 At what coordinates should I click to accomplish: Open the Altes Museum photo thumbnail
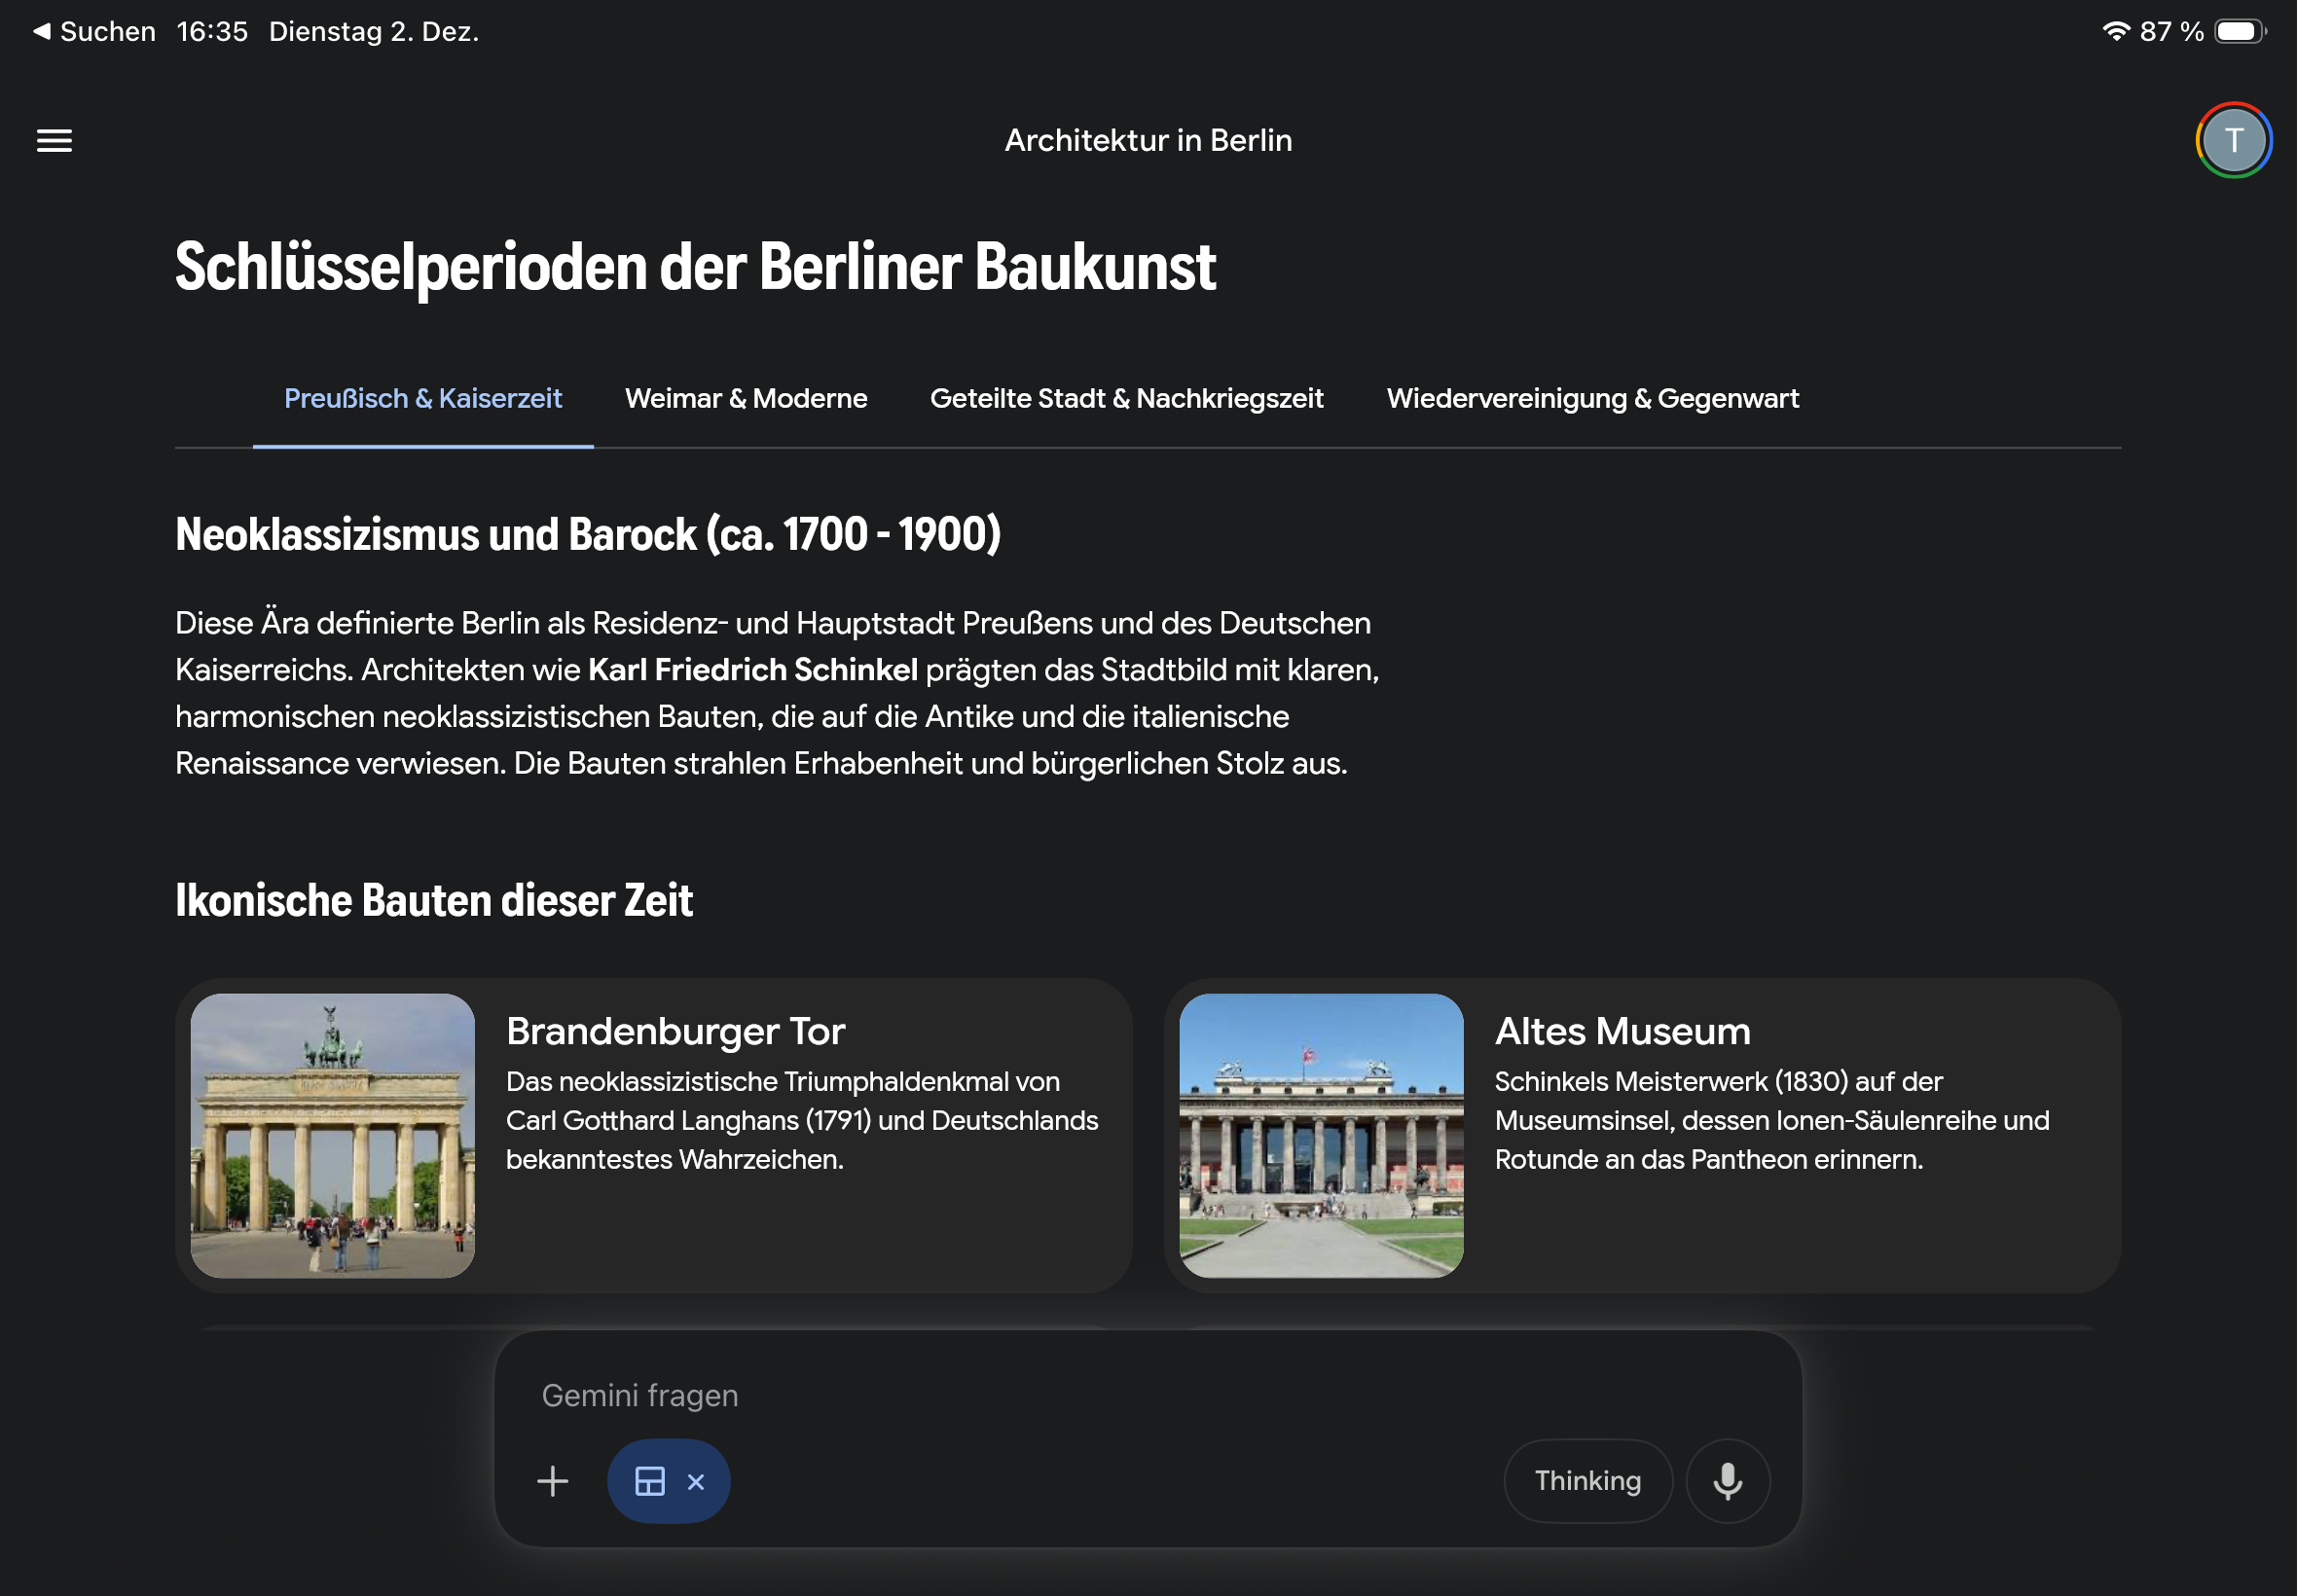1320,1135
